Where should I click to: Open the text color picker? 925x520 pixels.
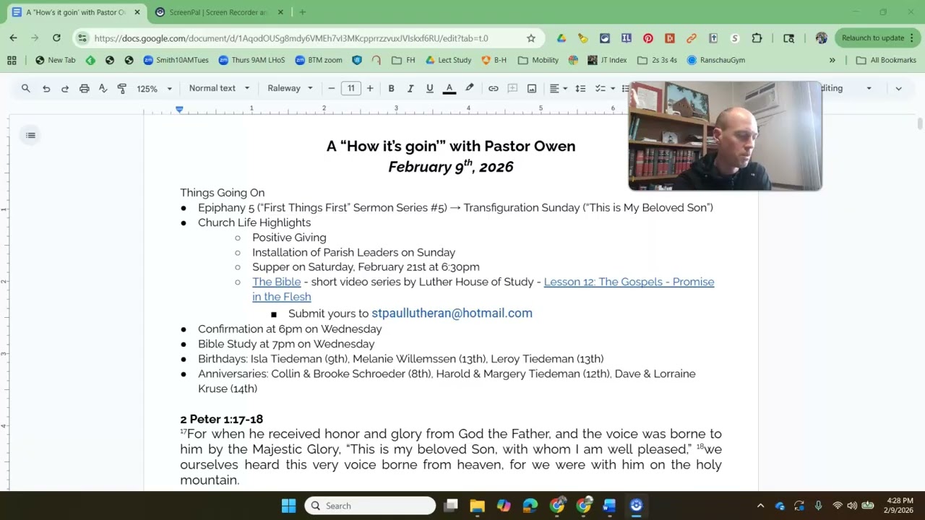pyautogui.click(x=449, y=88)
